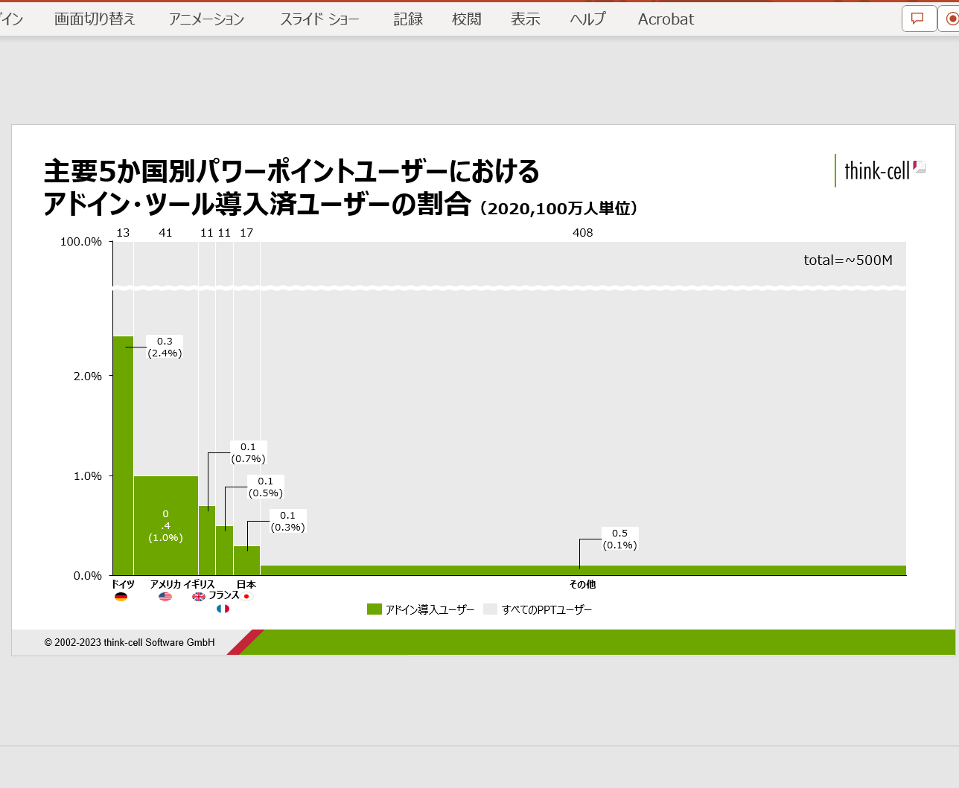Click the total=~500M text label
Image resolution: width=959 pixels, height=788 pixels.
tap(848, 260)
